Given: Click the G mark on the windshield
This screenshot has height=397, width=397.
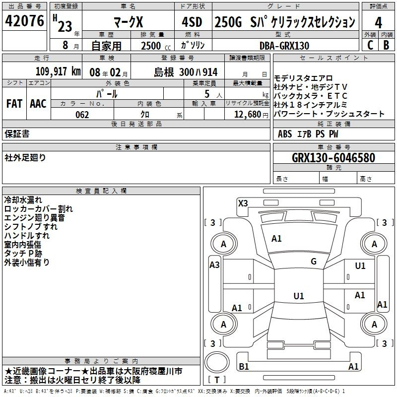Looking at the screenshot, I should (314, 262).
